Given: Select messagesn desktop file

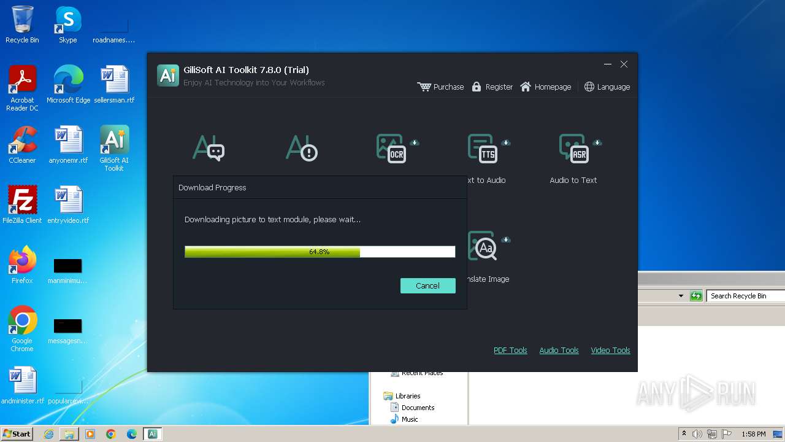Looking at the screenshot, I should [67, 331].
